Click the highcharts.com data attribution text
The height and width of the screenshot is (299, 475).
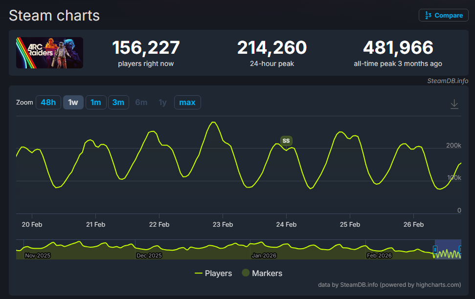pyautogui.click(x=389, y=285)
